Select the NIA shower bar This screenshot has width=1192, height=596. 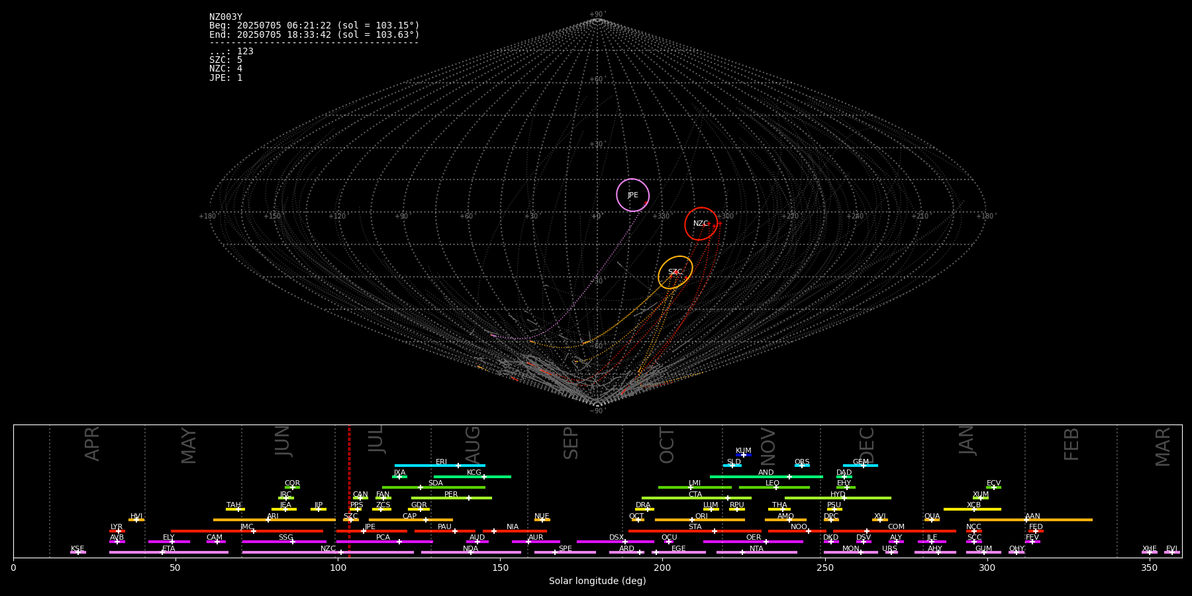515,530
